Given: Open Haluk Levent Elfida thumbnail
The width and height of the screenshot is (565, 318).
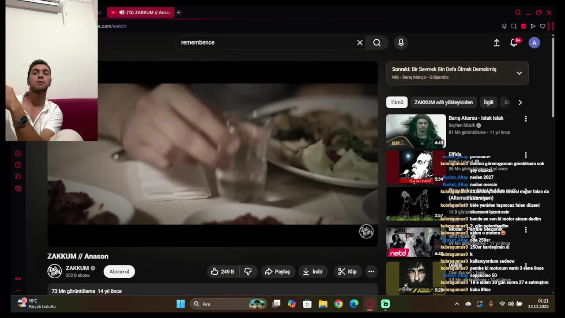Looking at the screenshot, I should [416, 167].
